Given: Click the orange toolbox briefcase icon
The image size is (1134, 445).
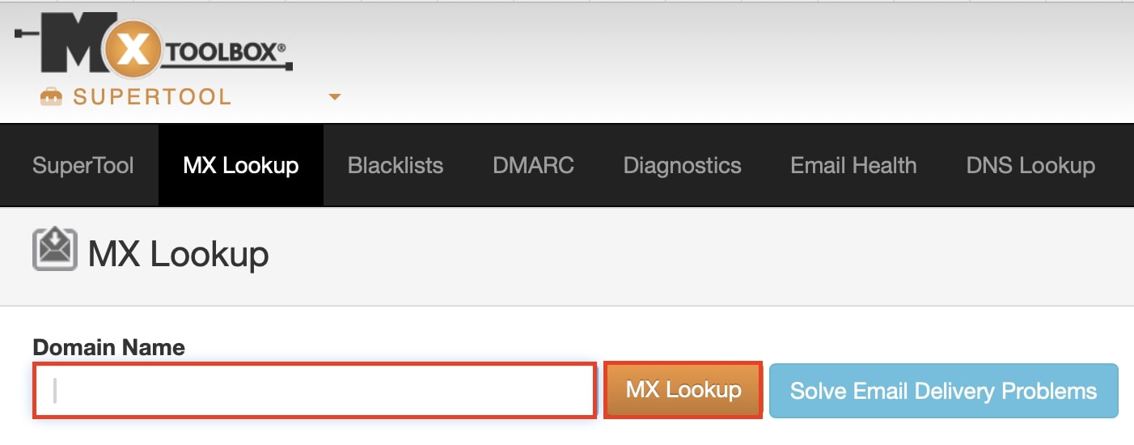Looking at the screenshot, I should [x=51, y=98].
